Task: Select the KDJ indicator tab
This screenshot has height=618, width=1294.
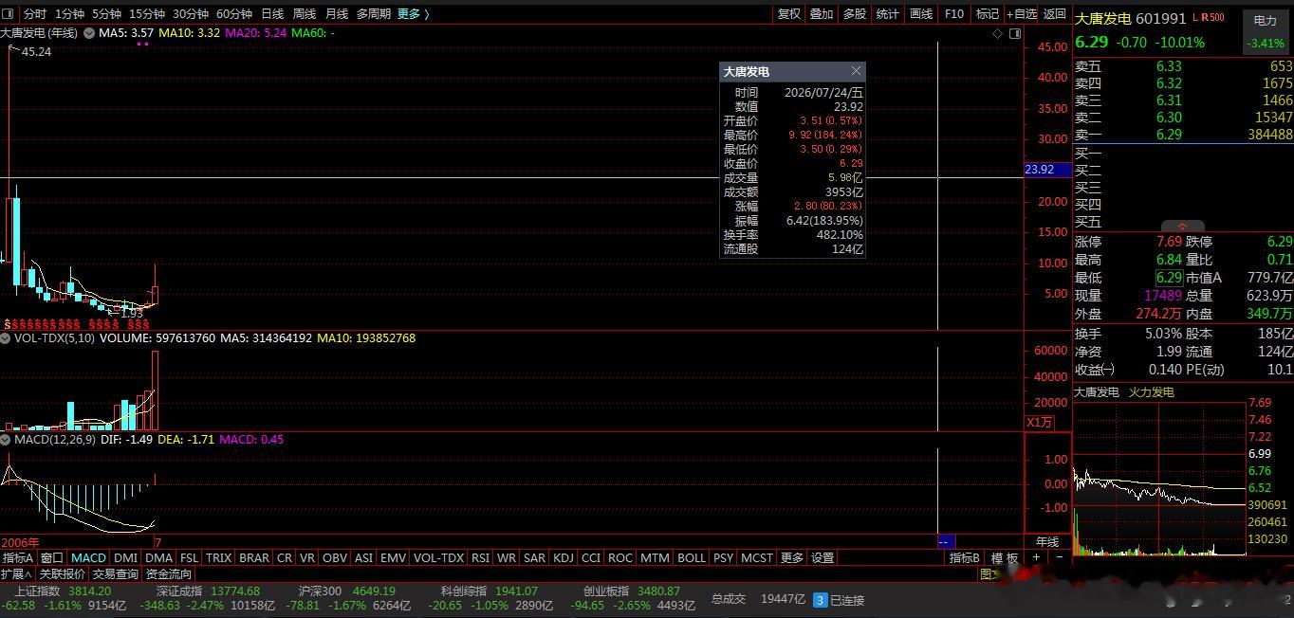Action: [x=564, y=558]
